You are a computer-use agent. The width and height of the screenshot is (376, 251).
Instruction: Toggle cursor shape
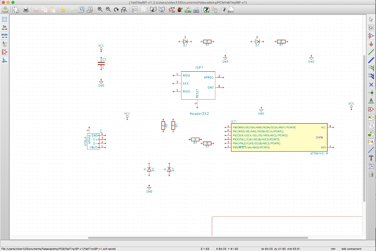click(5, 44)
